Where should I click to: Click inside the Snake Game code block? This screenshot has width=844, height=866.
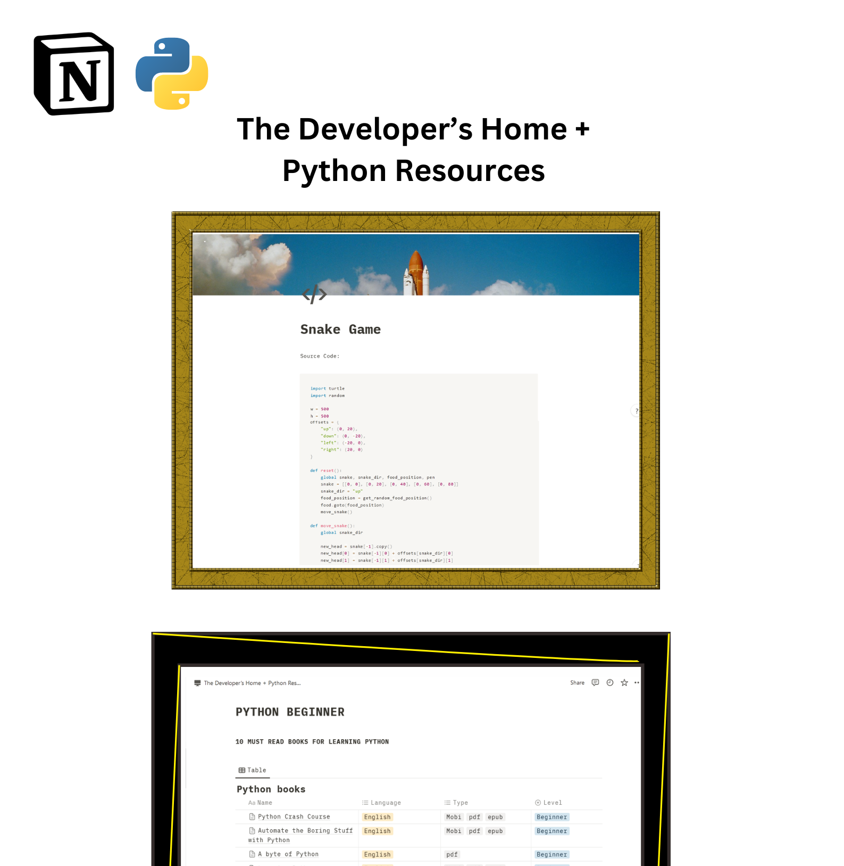click(419, 469)
